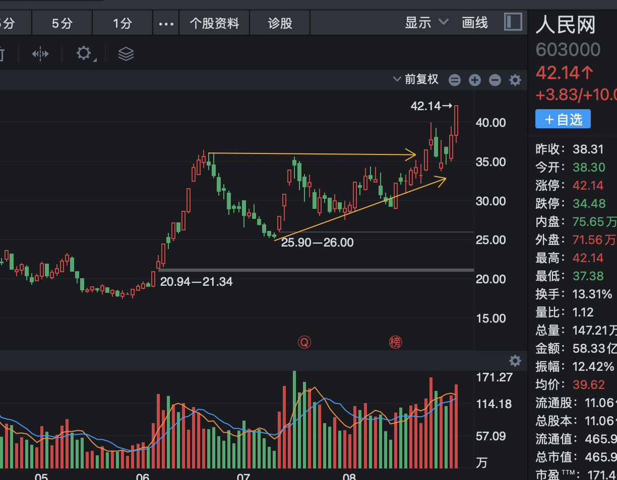This screenshot has width=617, height=480.
Task: Select the layers overlay icon in toolbar
Action: click(126, 54)
